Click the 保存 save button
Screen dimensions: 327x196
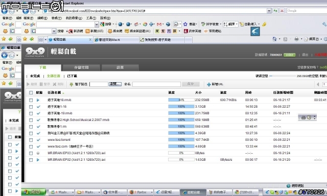point(191,84)
